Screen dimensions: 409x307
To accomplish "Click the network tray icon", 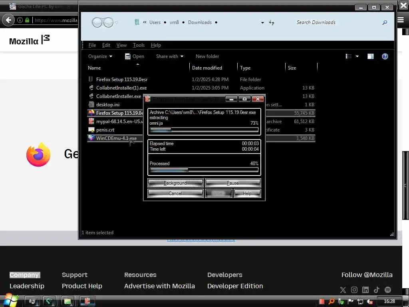I will (x=360, y=301).
